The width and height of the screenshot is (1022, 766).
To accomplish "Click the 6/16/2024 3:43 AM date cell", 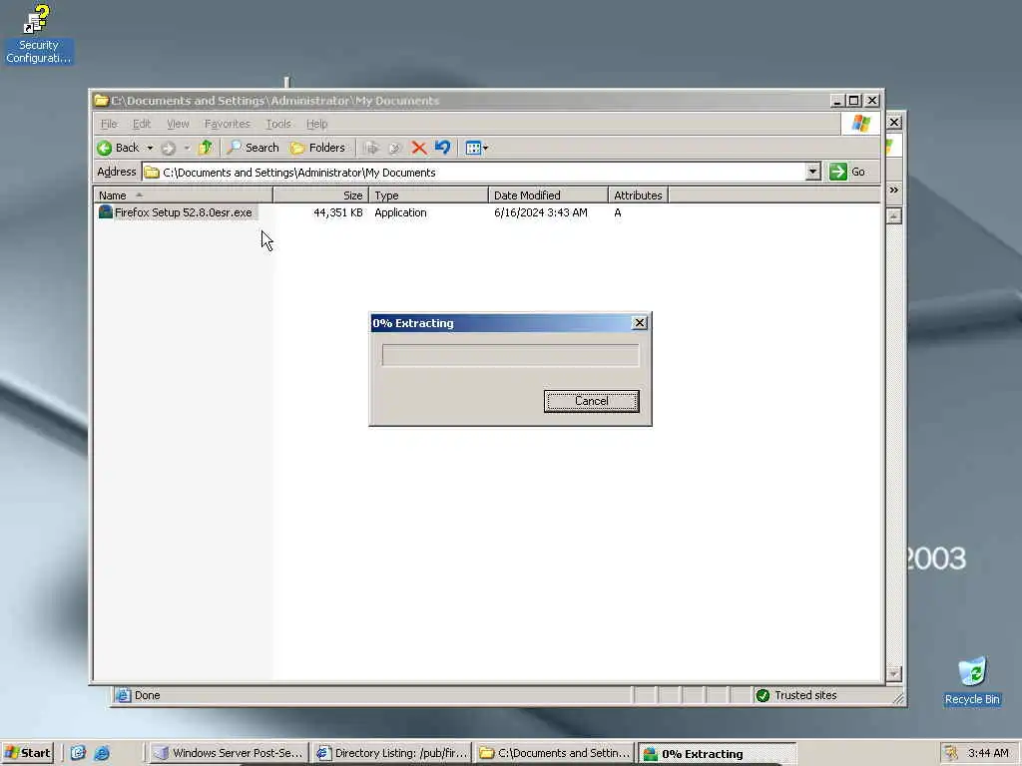I will click(540, 213).
